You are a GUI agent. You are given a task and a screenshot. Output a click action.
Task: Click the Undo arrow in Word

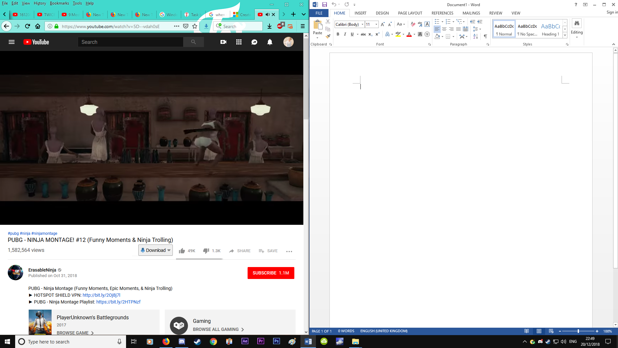(334, 5)
